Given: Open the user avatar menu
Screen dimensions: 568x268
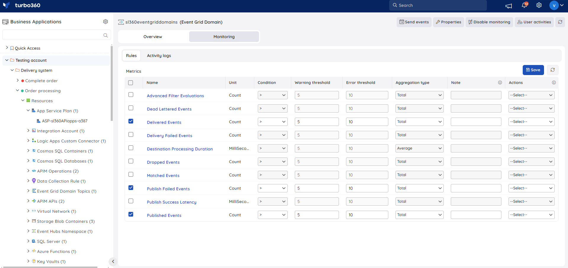Looking at the screenshot, I should (556, 5).
